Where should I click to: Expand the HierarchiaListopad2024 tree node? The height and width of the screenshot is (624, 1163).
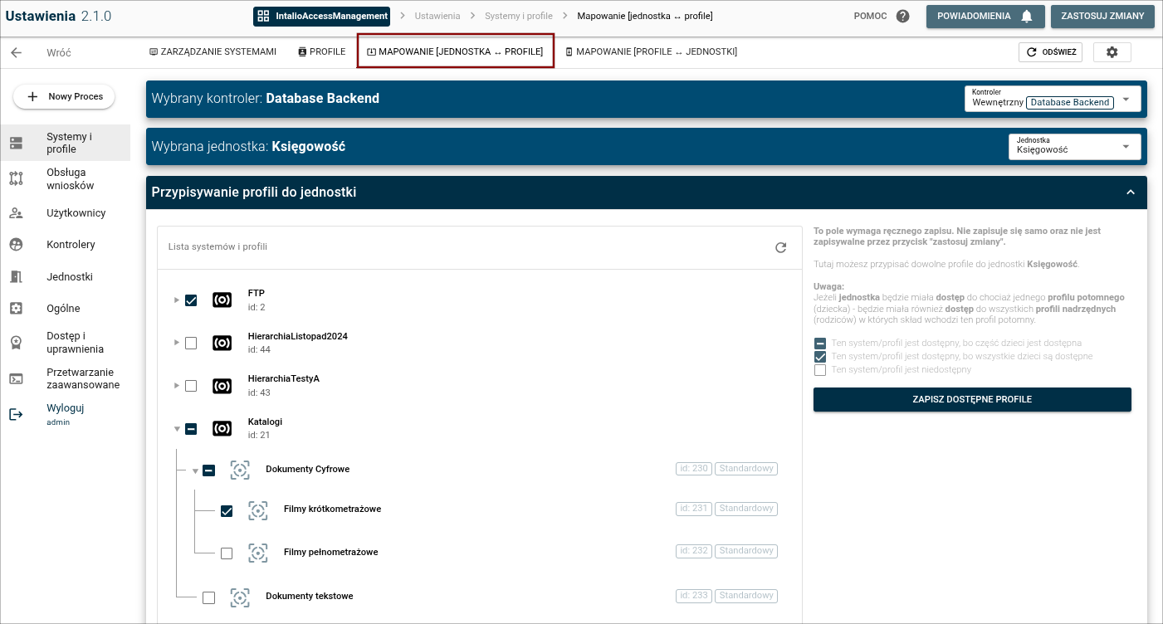tap(176, 343)
